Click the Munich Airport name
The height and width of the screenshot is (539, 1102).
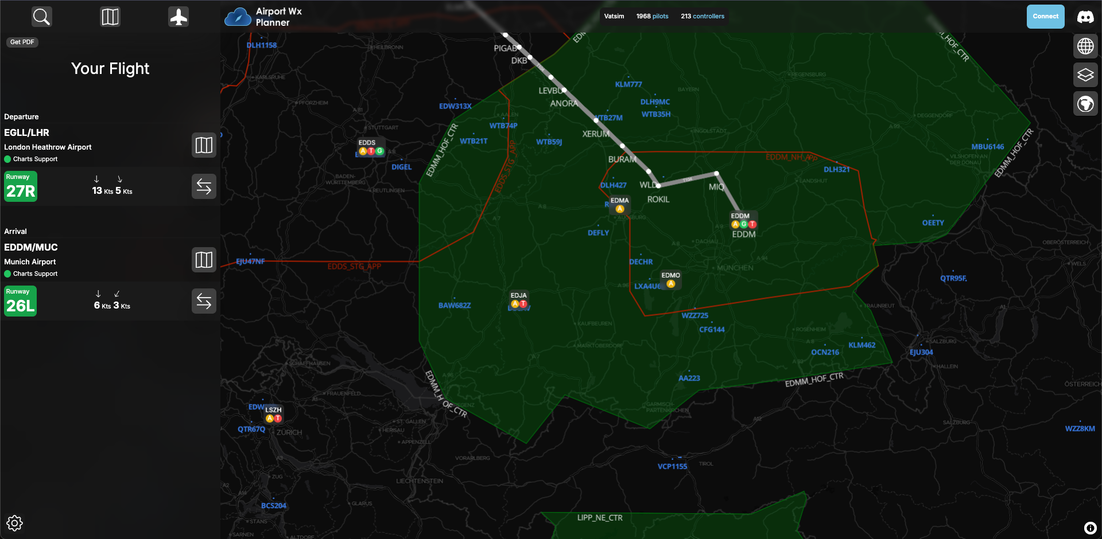pyautogui.click(x=30, y=261)
